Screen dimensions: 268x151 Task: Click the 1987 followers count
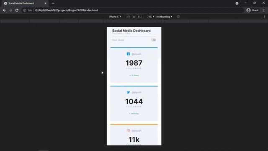(134, 63)
